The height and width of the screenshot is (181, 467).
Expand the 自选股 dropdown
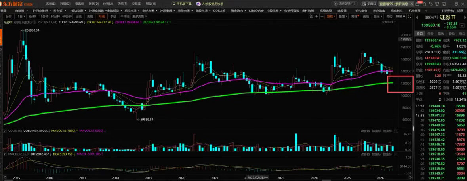(27, 10)
